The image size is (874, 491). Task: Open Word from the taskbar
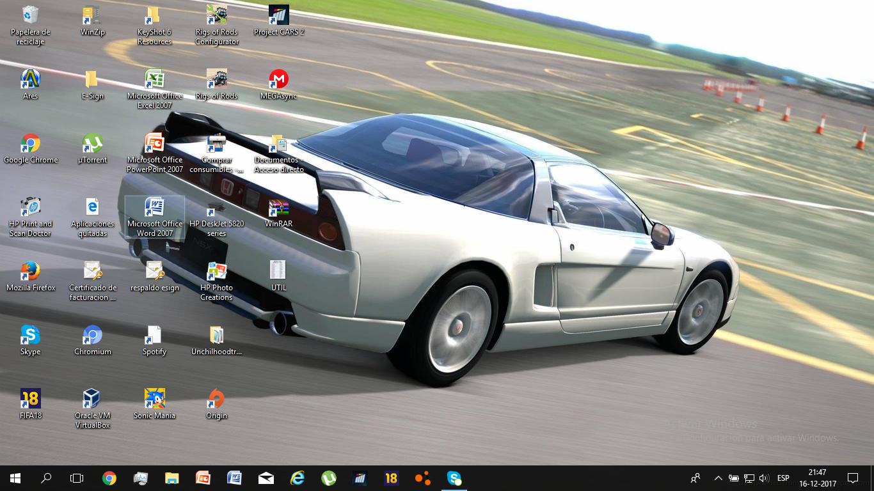pos(235,478)
